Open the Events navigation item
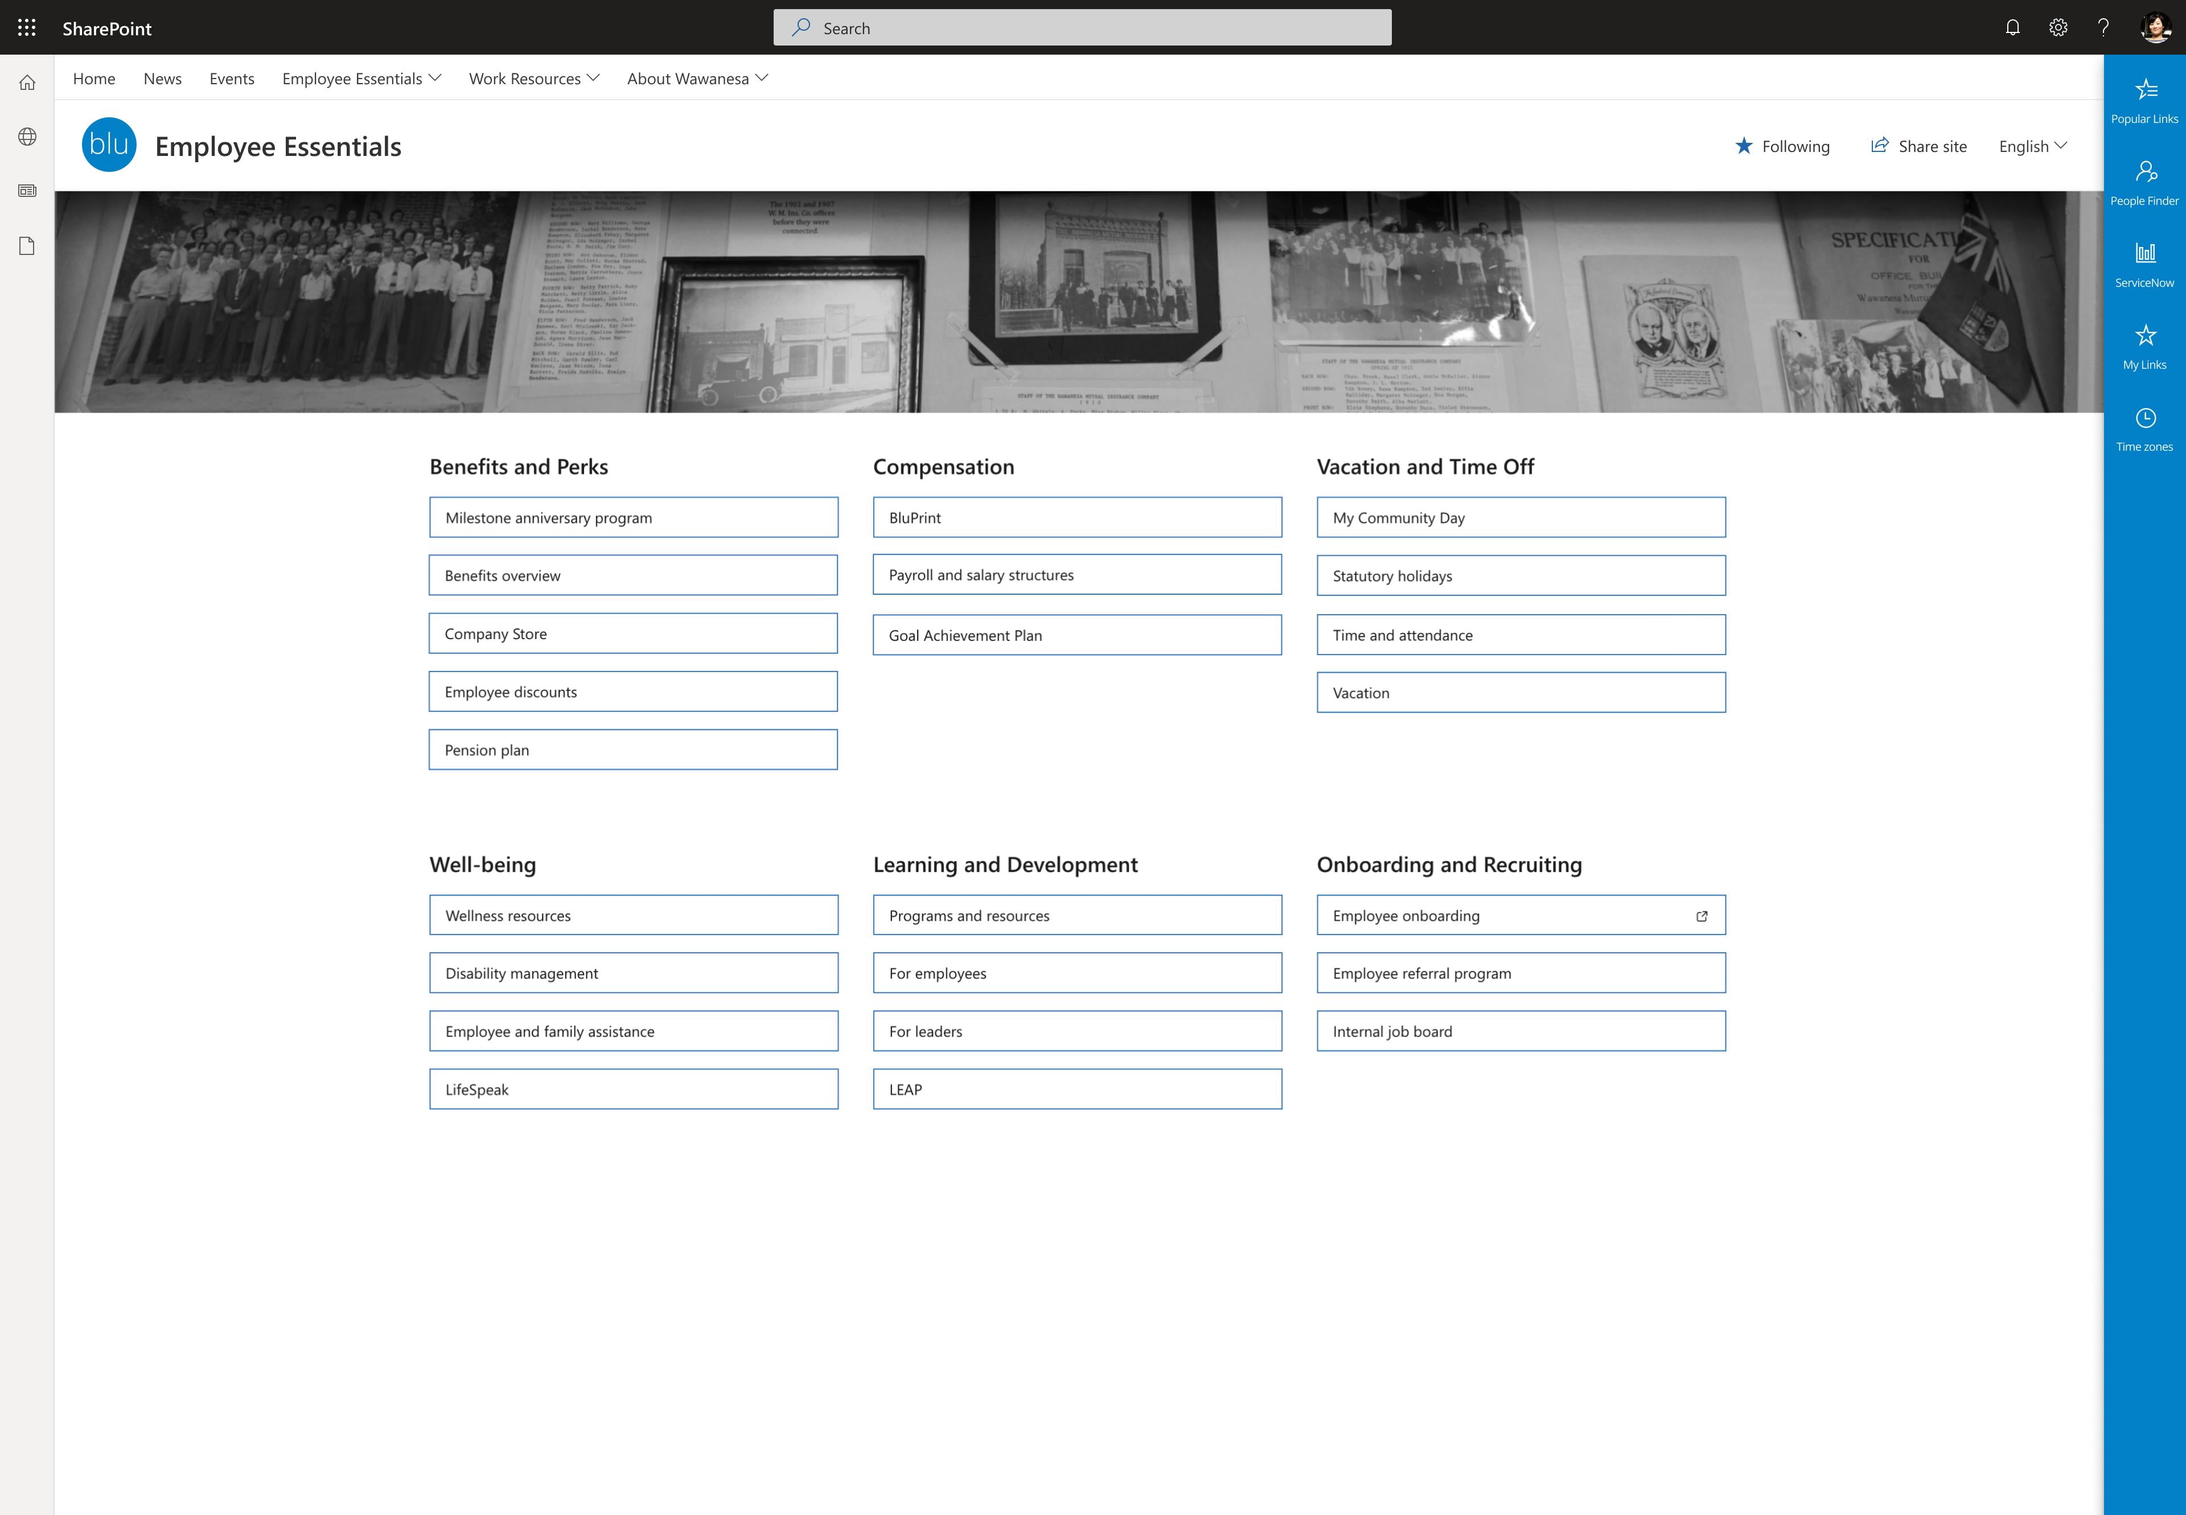Viewport: 2186px width, 1515px height. click(x=232, y=78)
